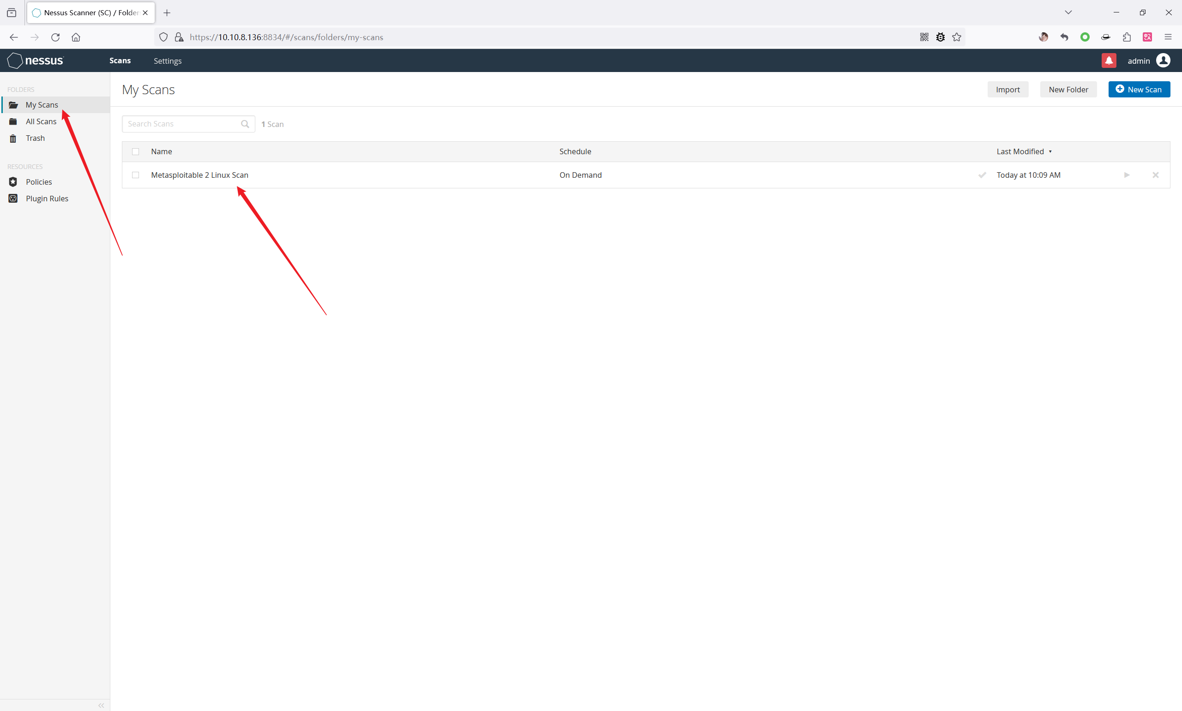Go to the browser home page
Viewport: 1182px width, 711px height.
[76, 37]
